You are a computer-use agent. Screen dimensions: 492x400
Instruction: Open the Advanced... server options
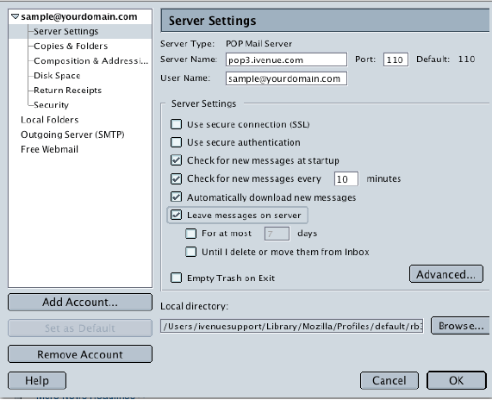click(x=445, y=274)
